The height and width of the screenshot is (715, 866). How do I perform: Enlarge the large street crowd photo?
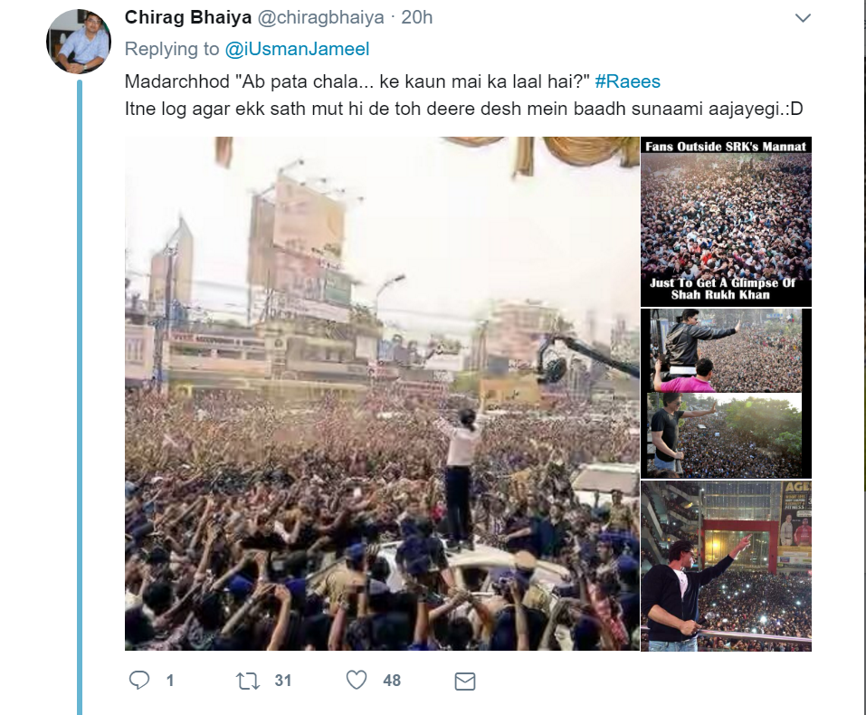tap(382, 394)
